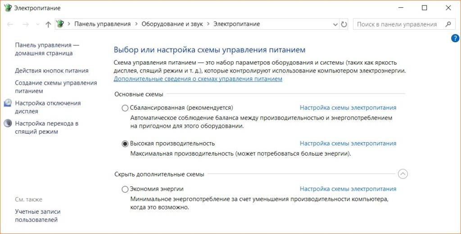Image resolution: width=461 pixels, height=234 pixels.
Task: Click the control panel search field
Action: click(396, 24)
